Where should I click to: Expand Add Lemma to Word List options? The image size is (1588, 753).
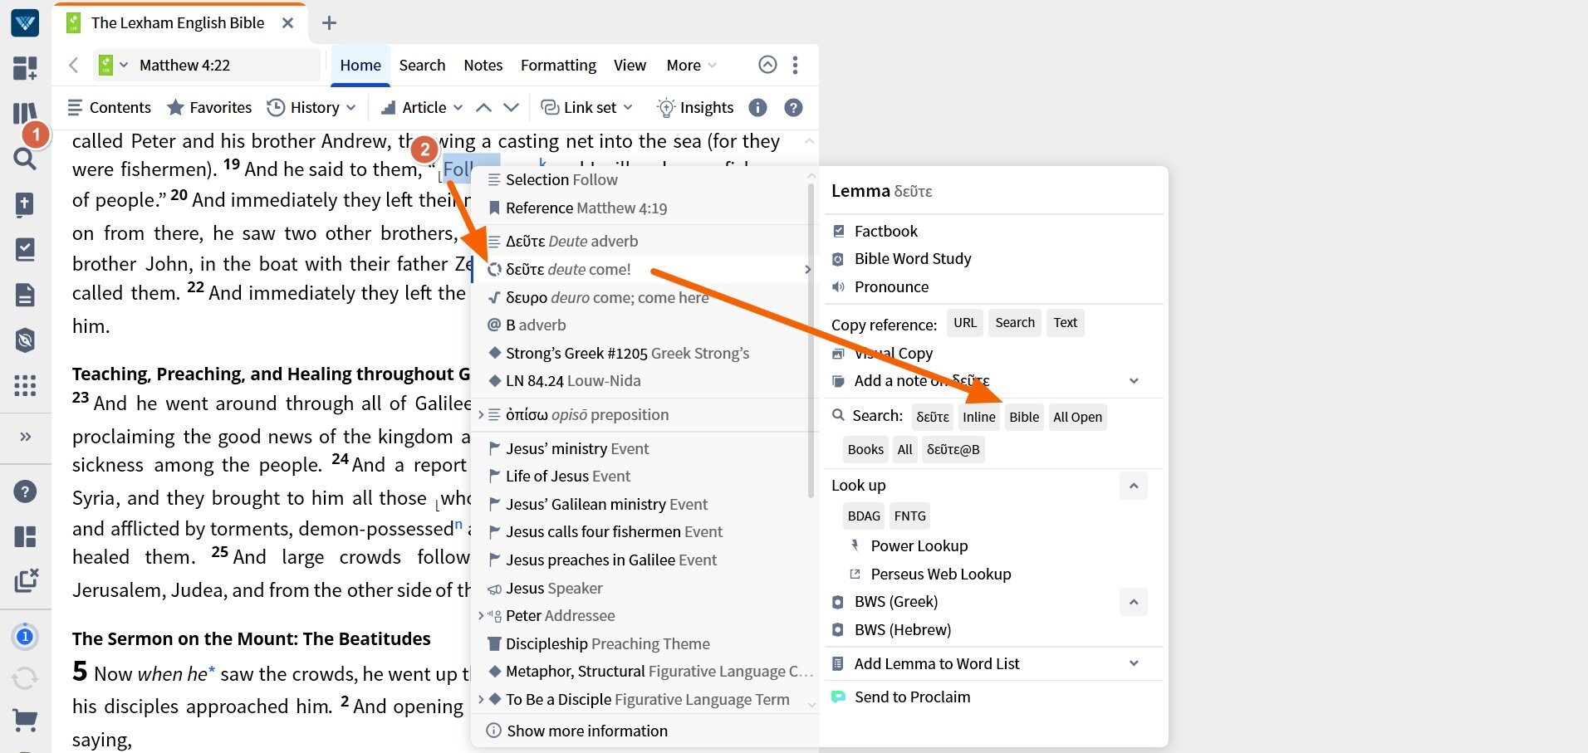click(x=1134, y=663)
